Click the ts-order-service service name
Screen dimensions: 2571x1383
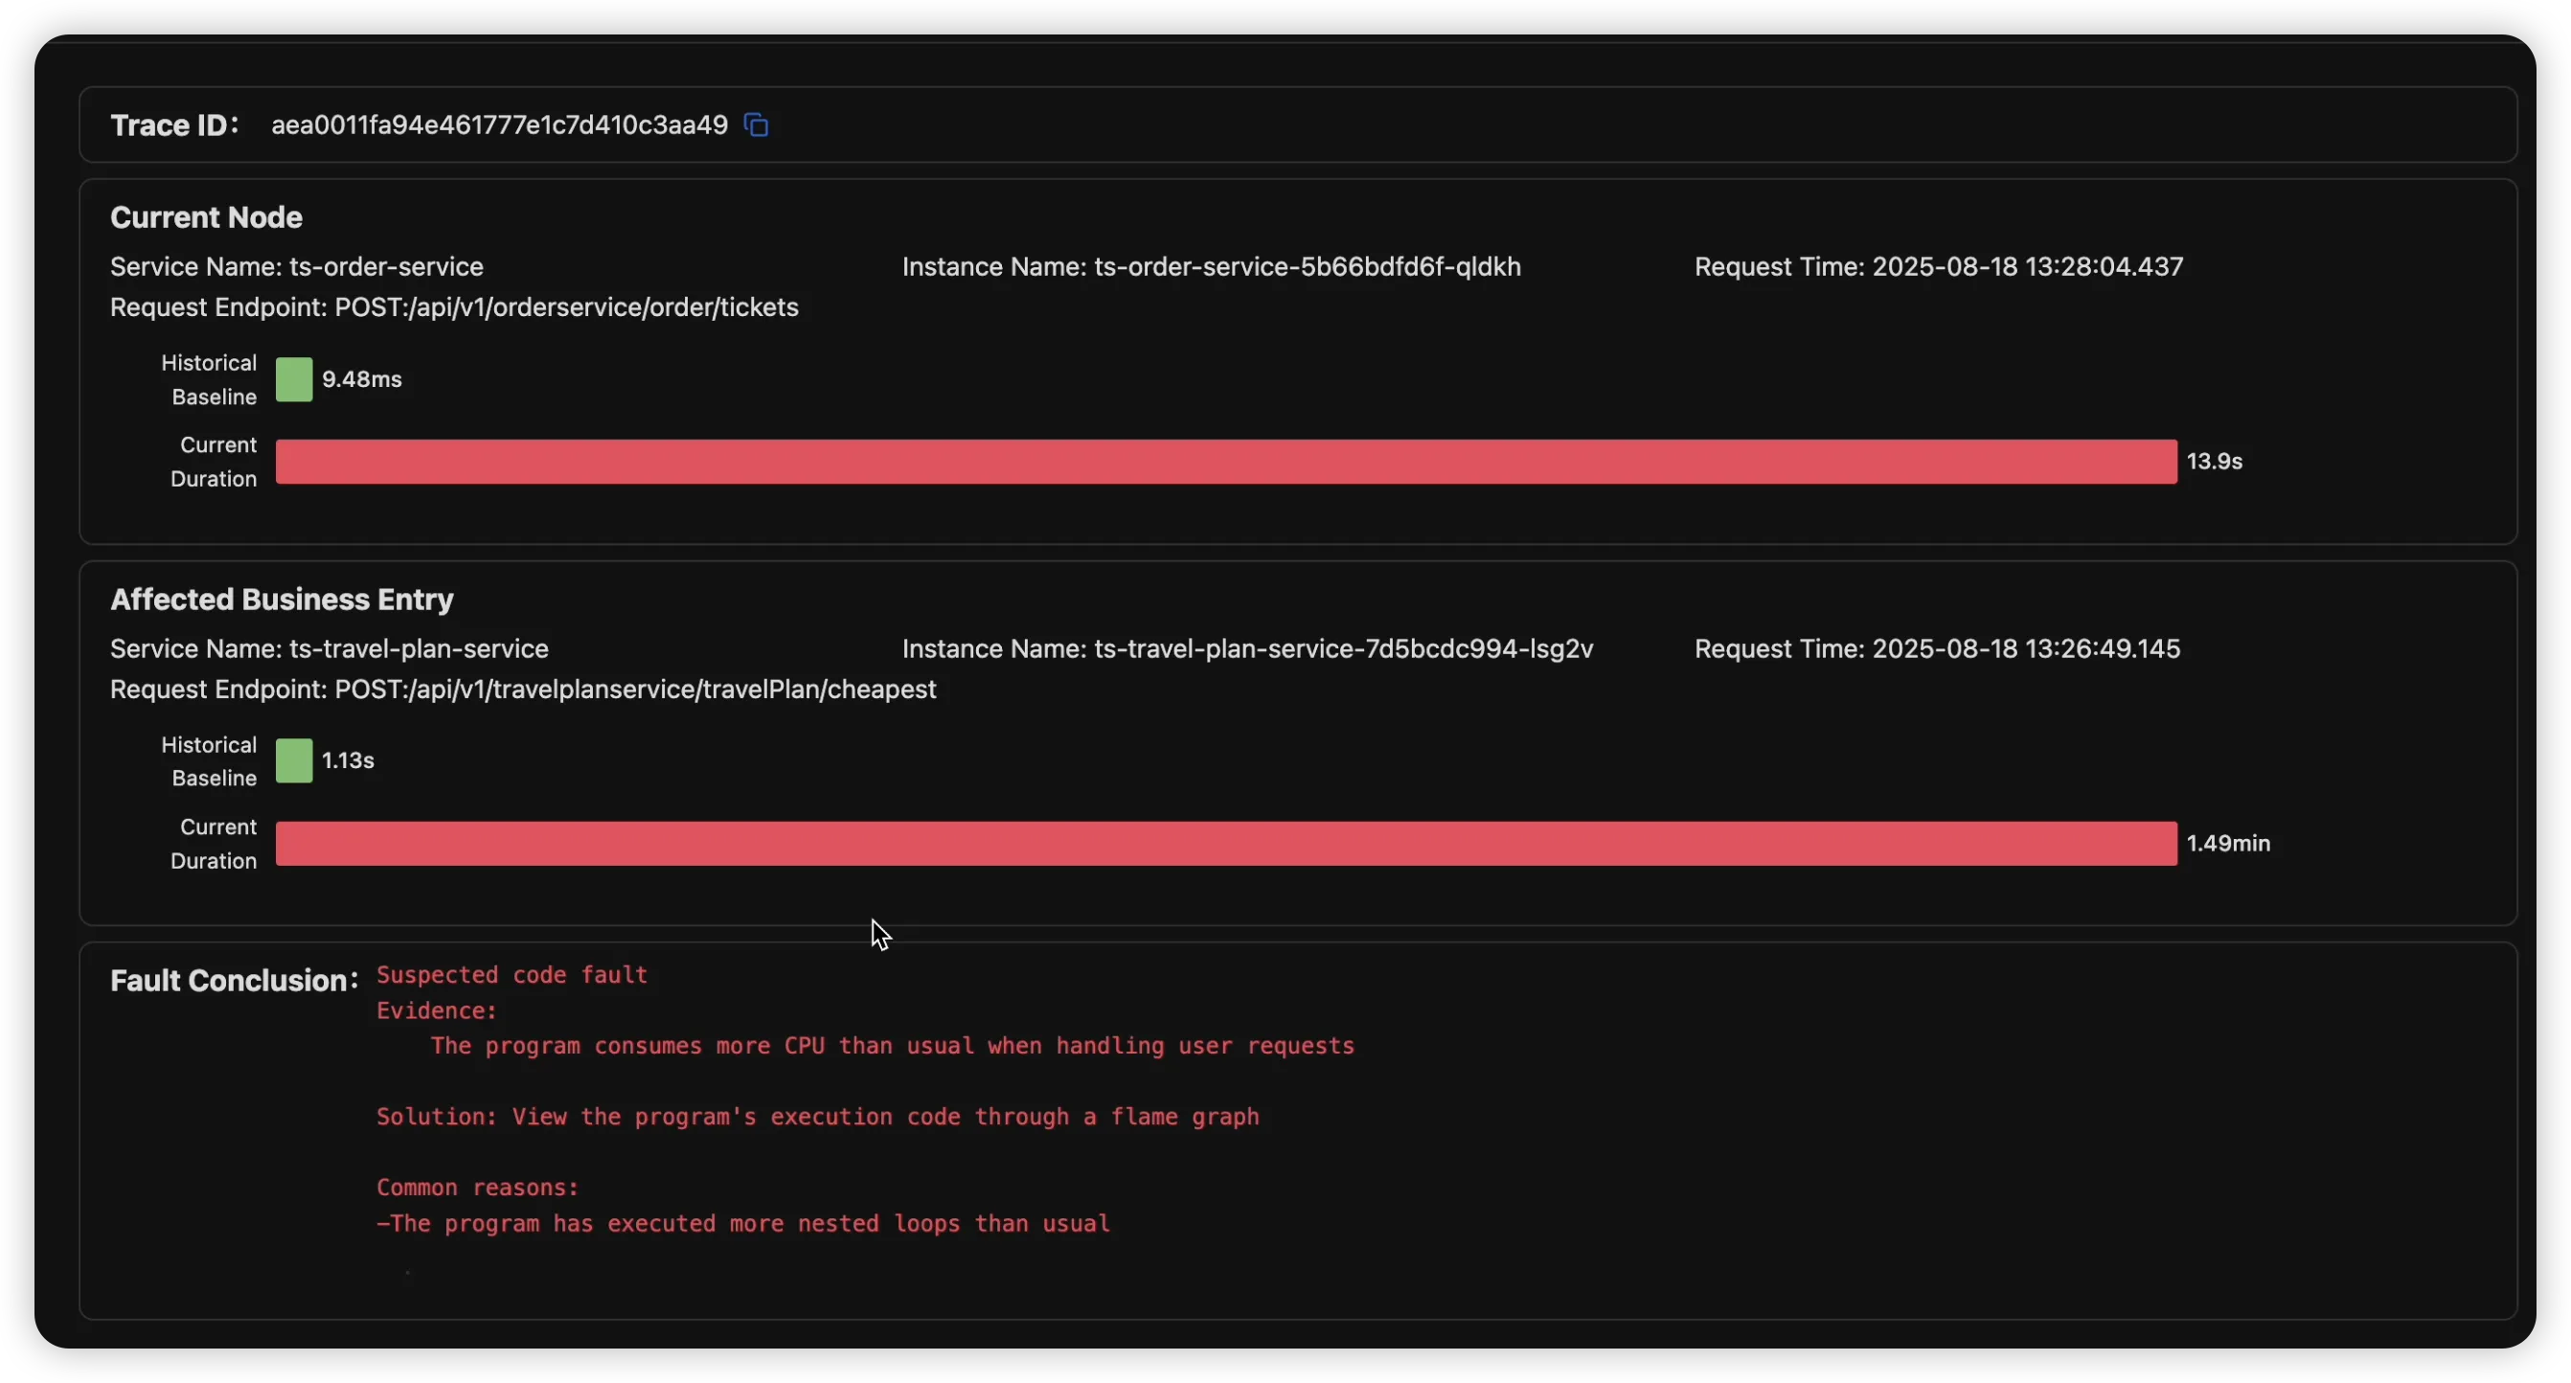click(385, 267)
